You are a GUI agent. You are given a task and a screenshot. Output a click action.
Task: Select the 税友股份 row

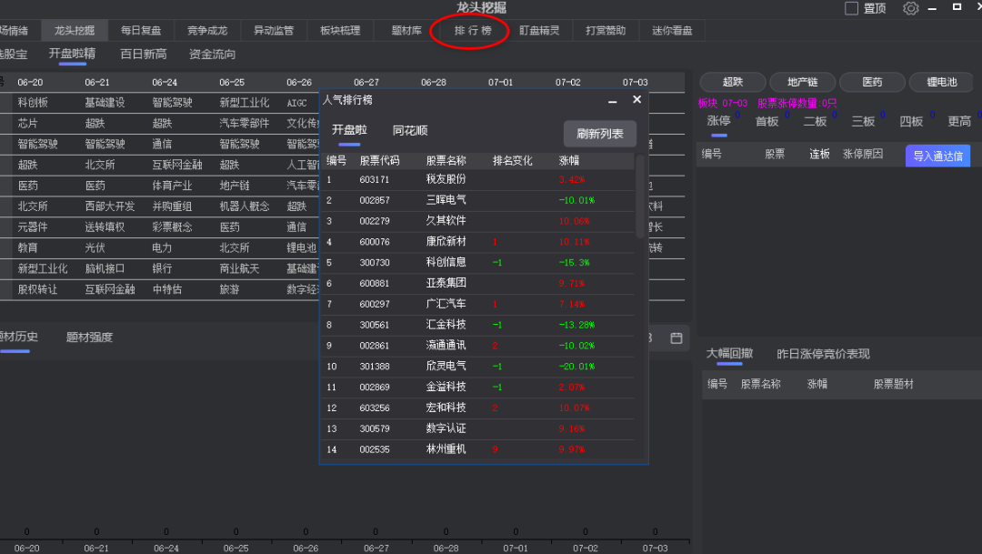tap(477, 179)
